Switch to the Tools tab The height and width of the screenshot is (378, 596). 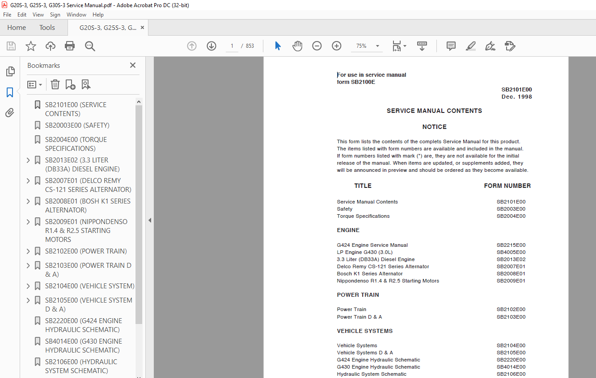[x=47, y=28]
